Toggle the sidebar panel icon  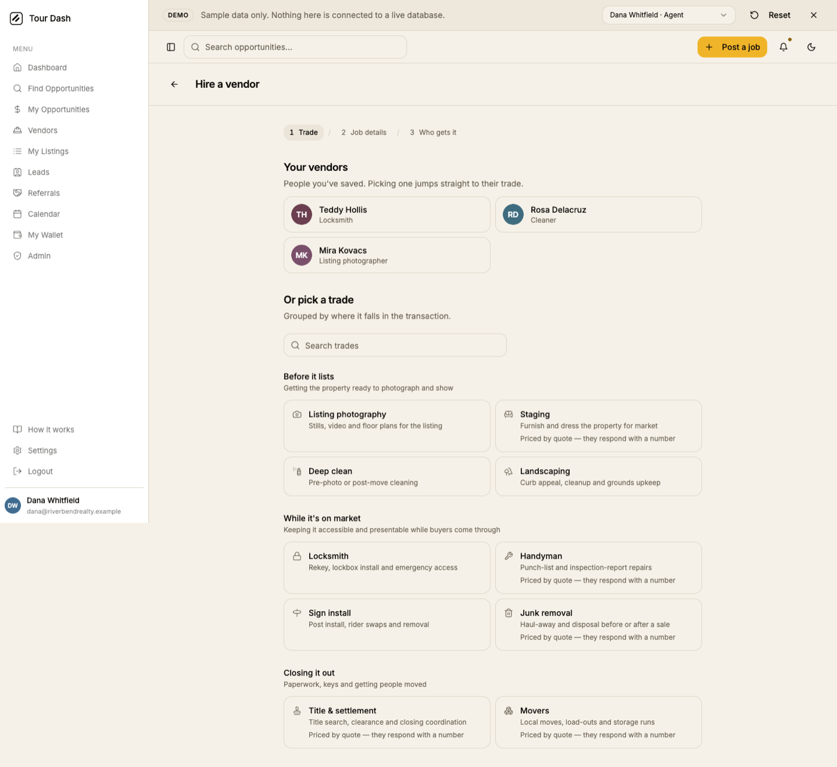click(171, 47)
